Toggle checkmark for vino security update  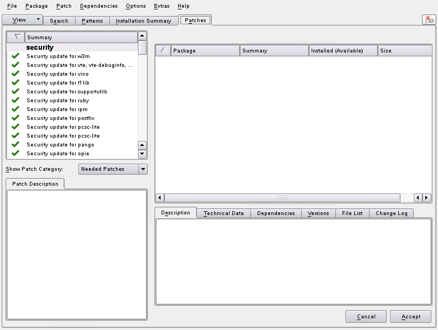[x=15, y=74]
